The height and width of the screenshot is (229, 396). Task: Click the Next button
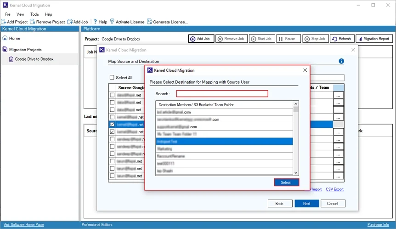306,203
